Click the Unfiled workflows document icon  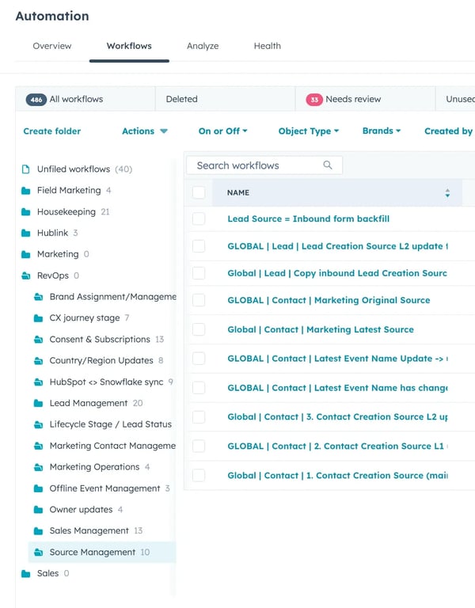(x=25, y=169)
